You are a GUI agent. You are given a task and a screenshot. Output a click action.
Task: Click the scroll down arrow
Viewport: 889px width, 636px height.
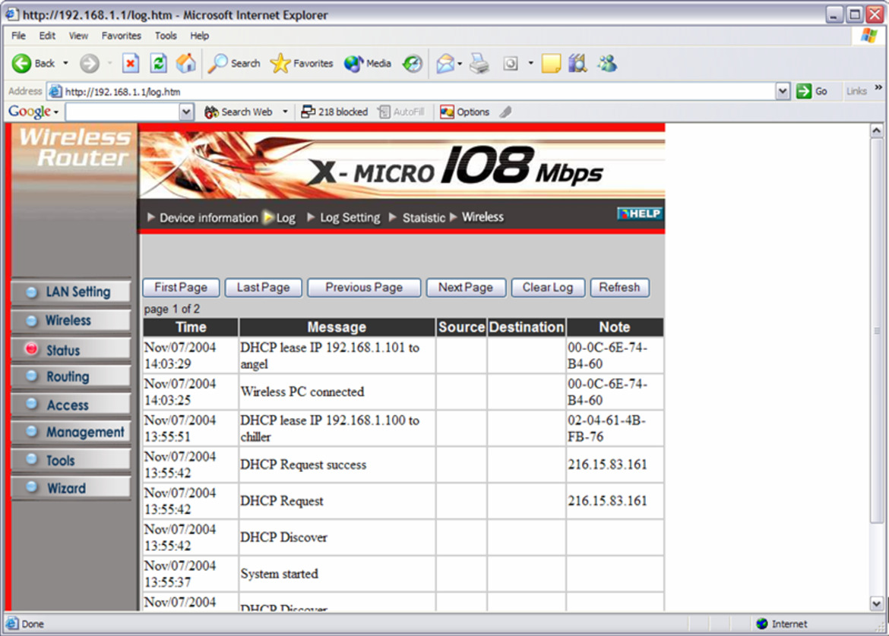coord(877,603)
